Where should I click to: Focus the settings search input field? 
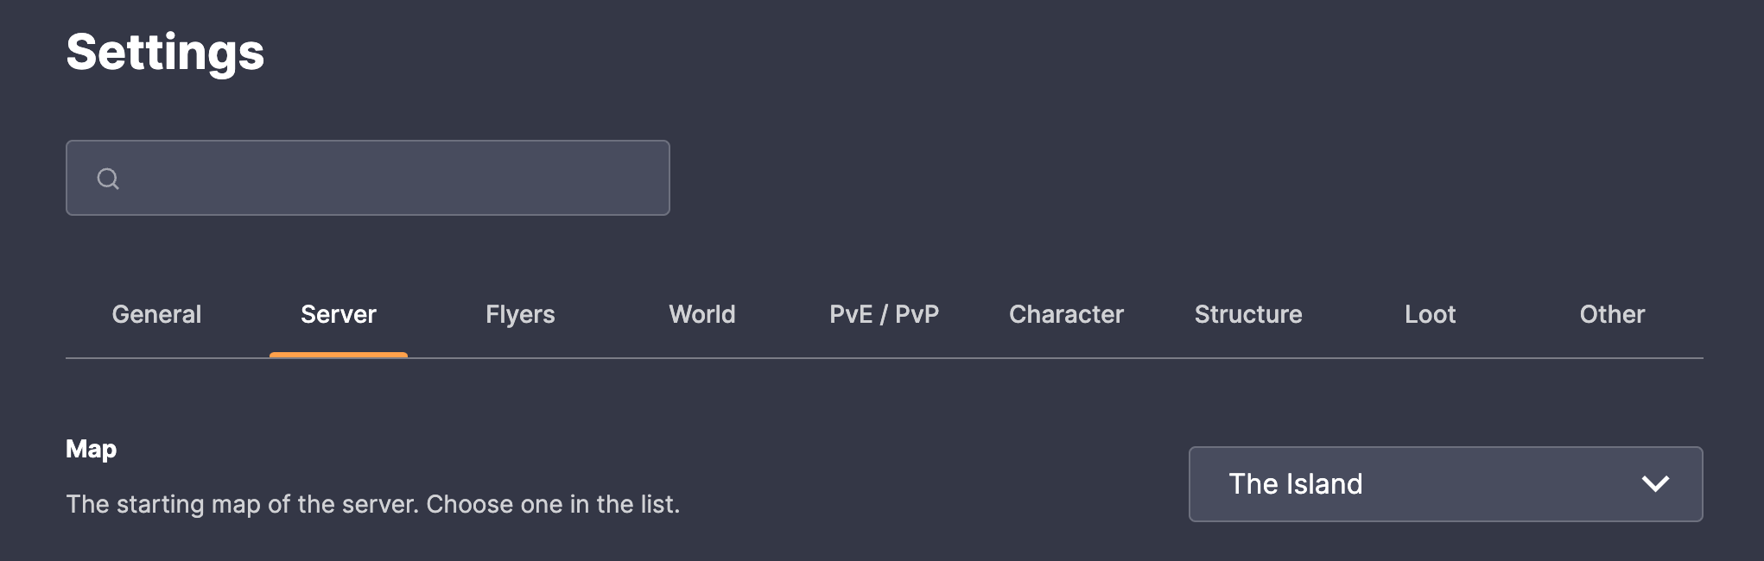click(368, 178)
